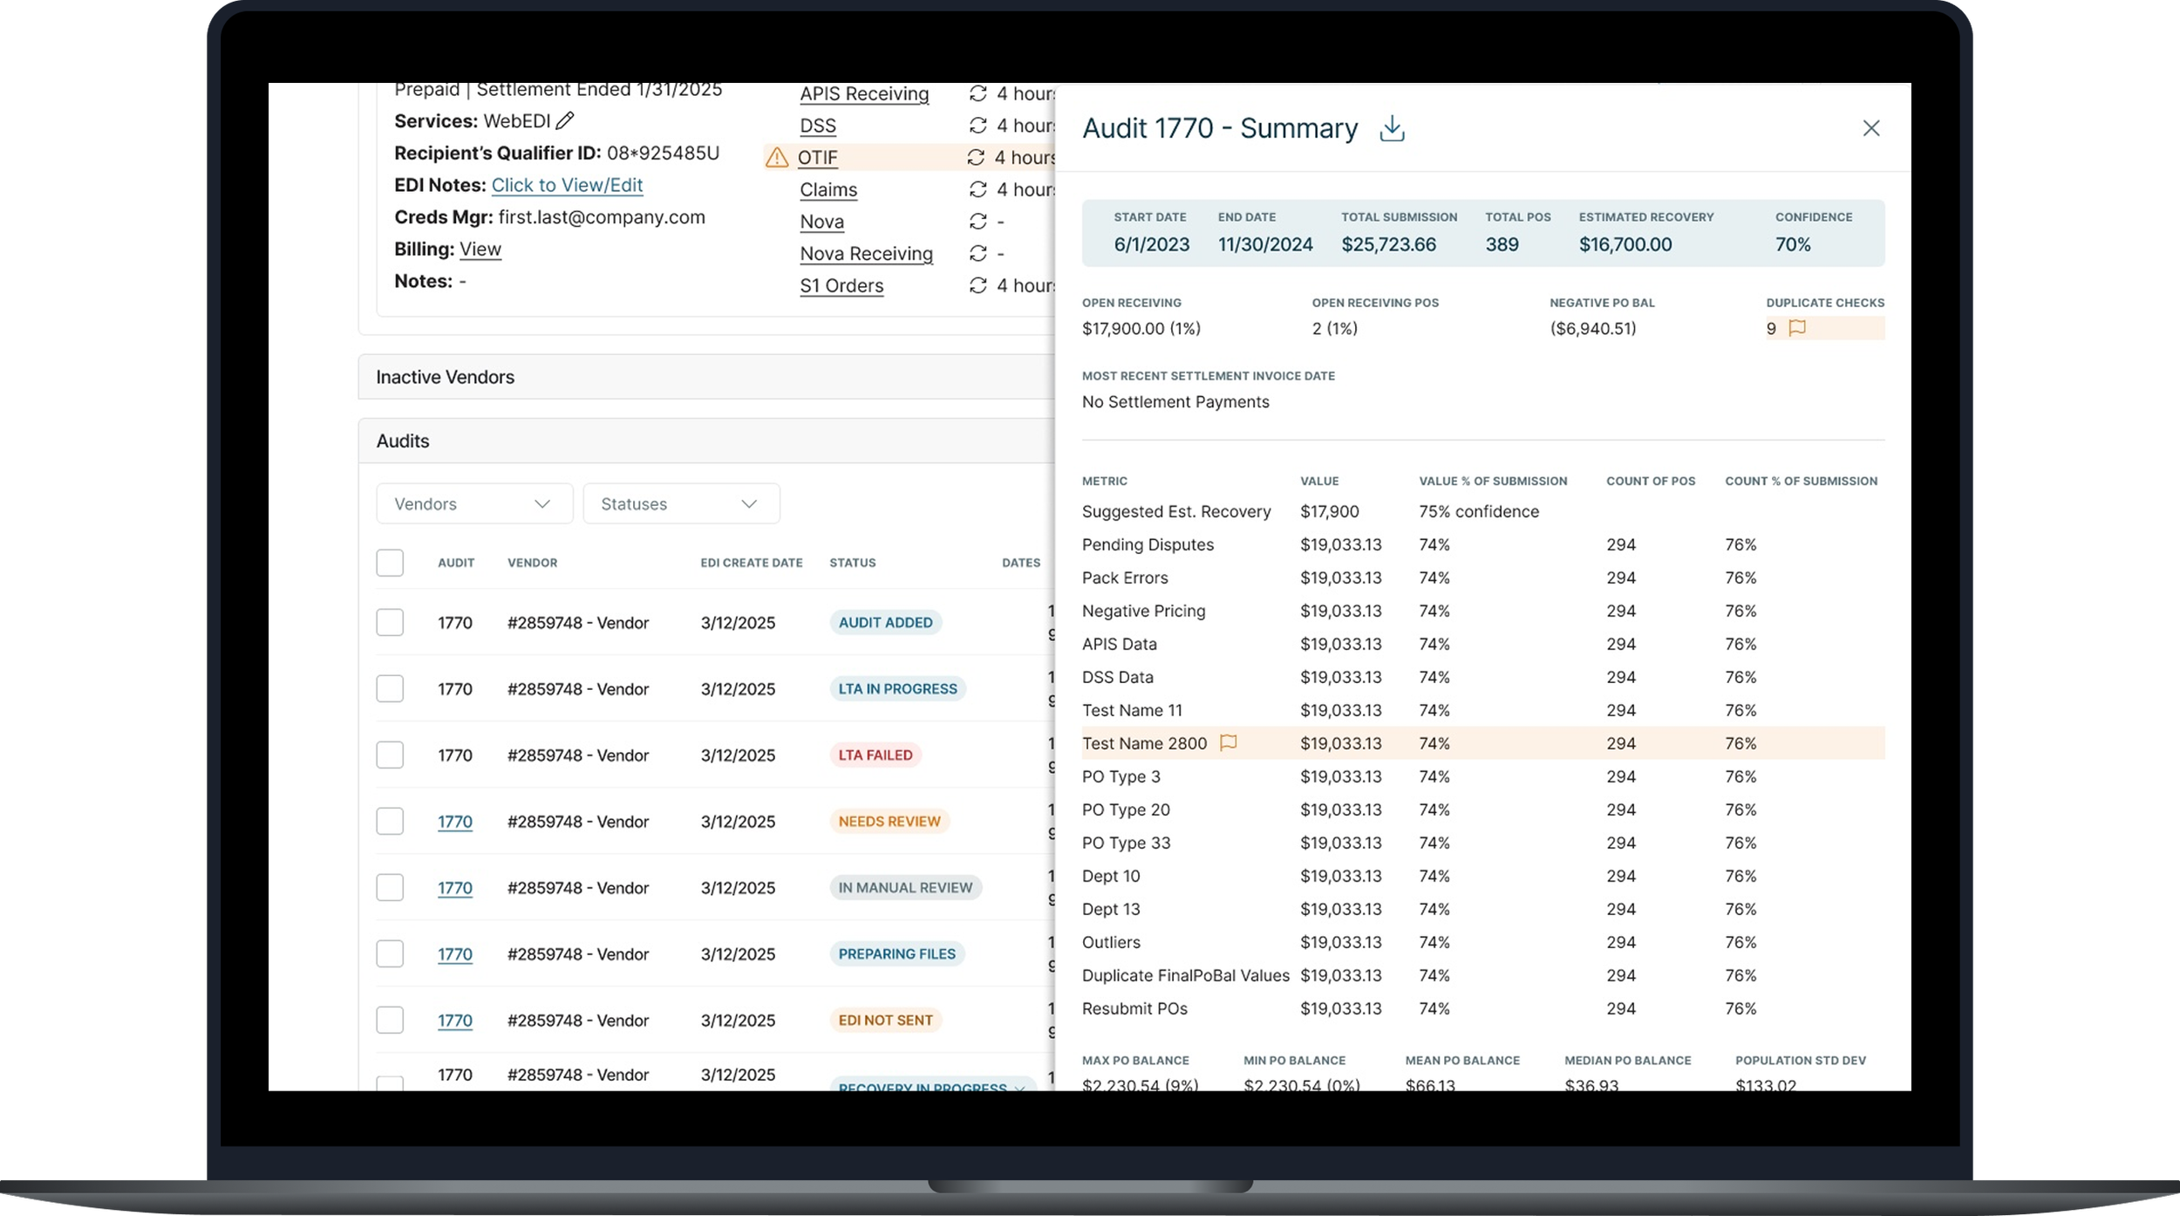Select the LTA FAILED row checkbox
Viewport: 2180px width, 1216px height.
(x=390, y=755)
